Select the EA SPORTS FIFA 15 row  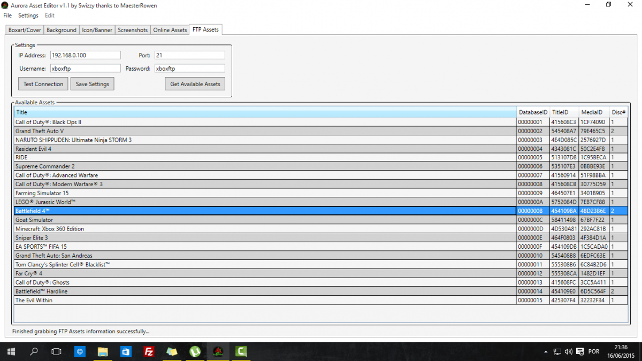[x=321, y=247]
